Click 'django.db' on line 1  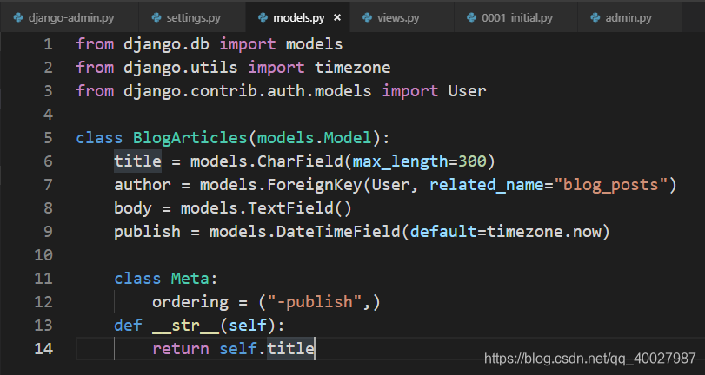click(166, 44)
